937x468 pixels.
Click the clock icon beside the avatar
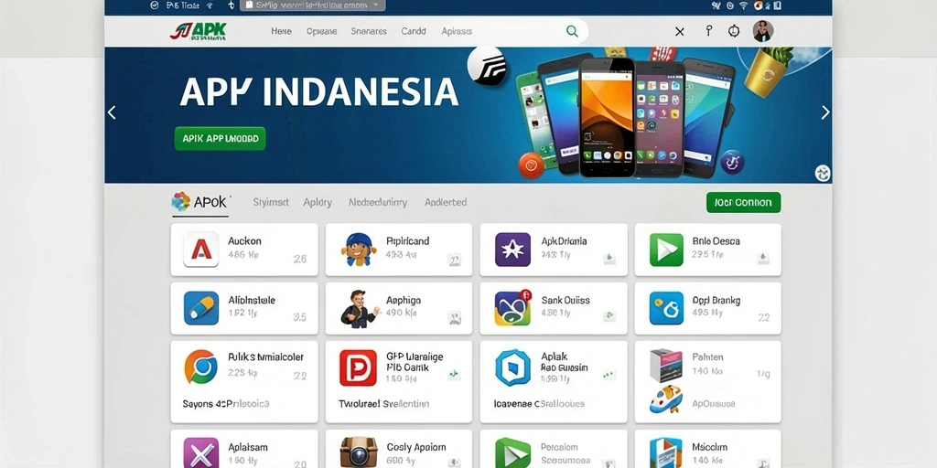coord(734,31)
